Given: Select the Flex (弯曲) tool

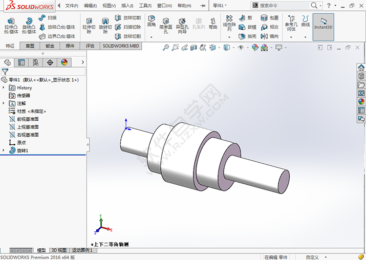Looking at the screenshot, I should coord(213,24).
